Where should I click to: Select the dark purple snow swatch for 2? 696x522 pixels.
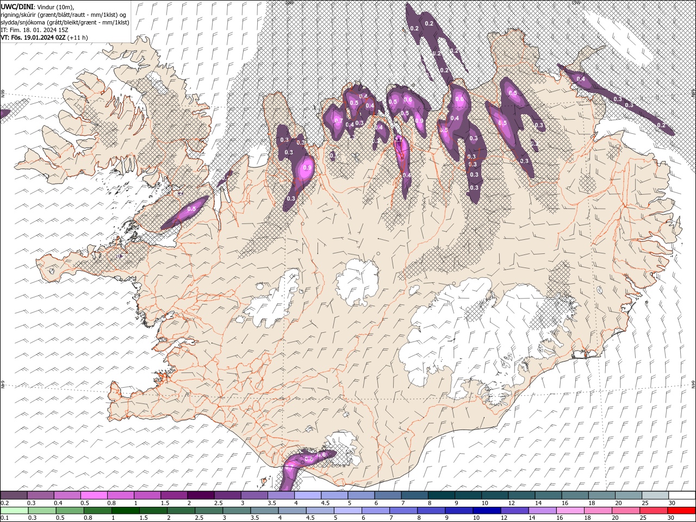coord(201,495)
